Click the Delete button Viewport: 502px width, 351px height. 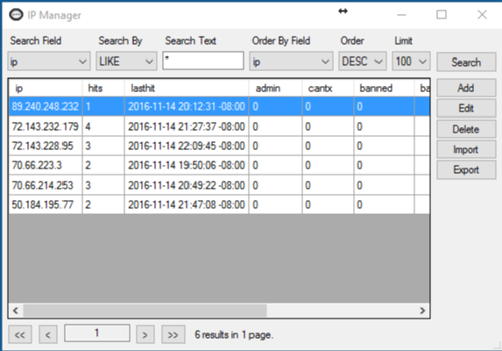pyautogui.click(x=466, y=129)
